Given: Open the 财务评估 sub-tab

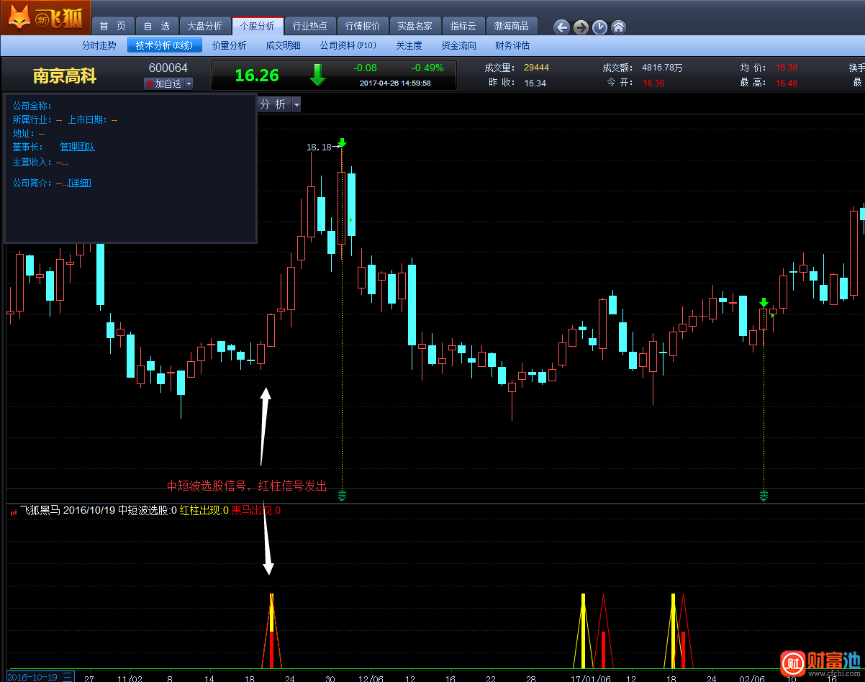Looking at the screenshot, I should coord(512,45).
